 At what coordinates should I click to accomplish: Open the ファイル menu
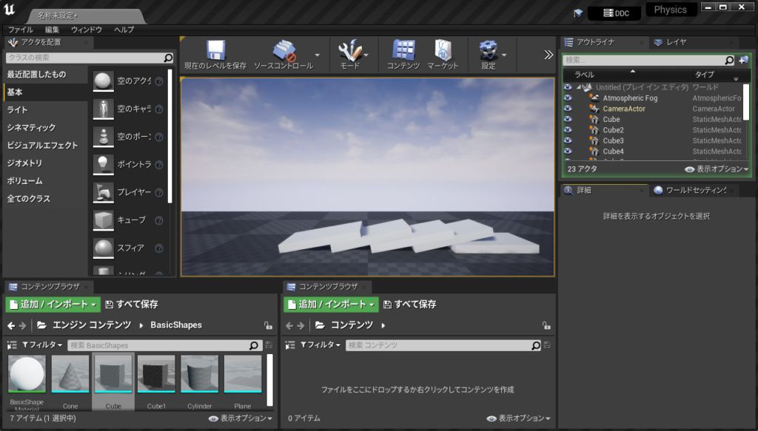(20, 30)
